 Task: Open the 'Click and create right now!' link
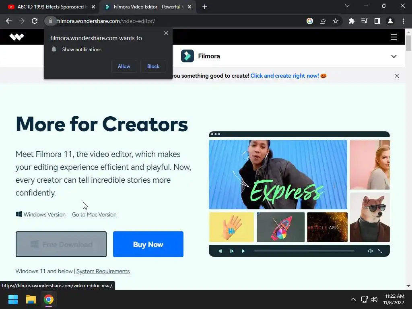(284, 76)
